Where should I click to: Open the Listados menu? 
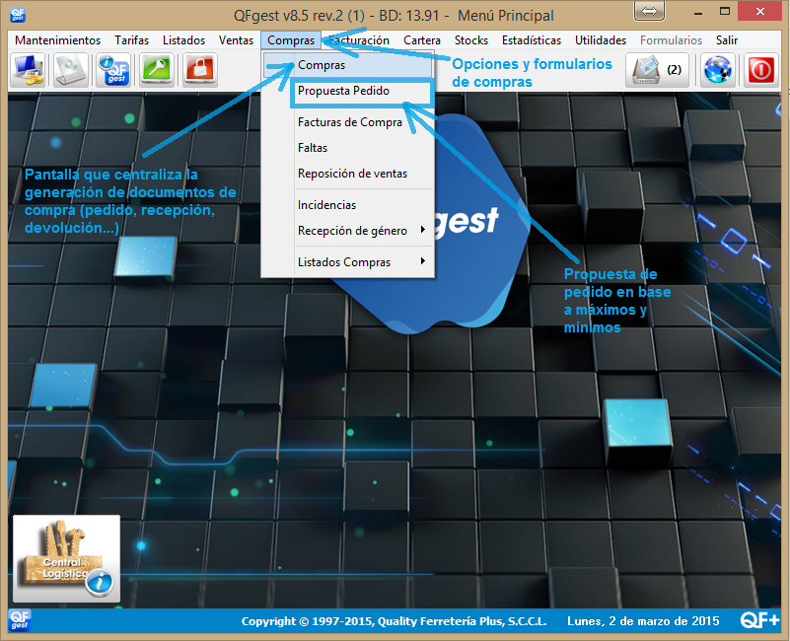click(183, 40)
